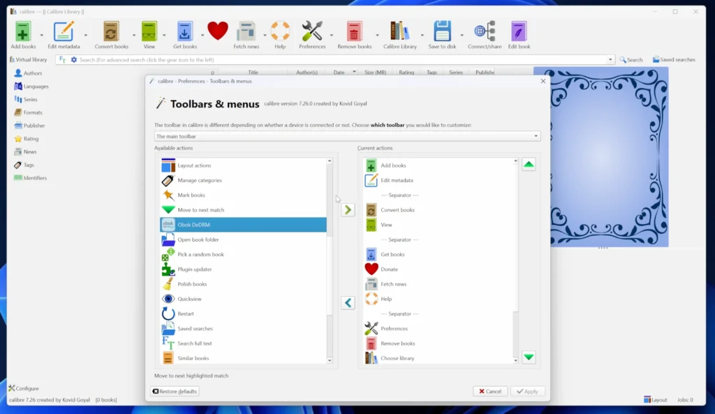The height and width of the screenshot is (414, 715).
Task: Select Quickview in Available actions
Action: point(244,299)
